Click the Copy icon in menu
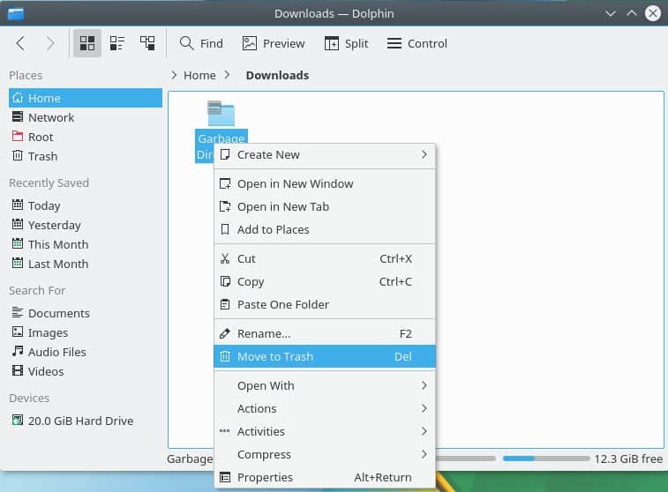Viewport: 668px width, 492px height. tap(225, 281)
